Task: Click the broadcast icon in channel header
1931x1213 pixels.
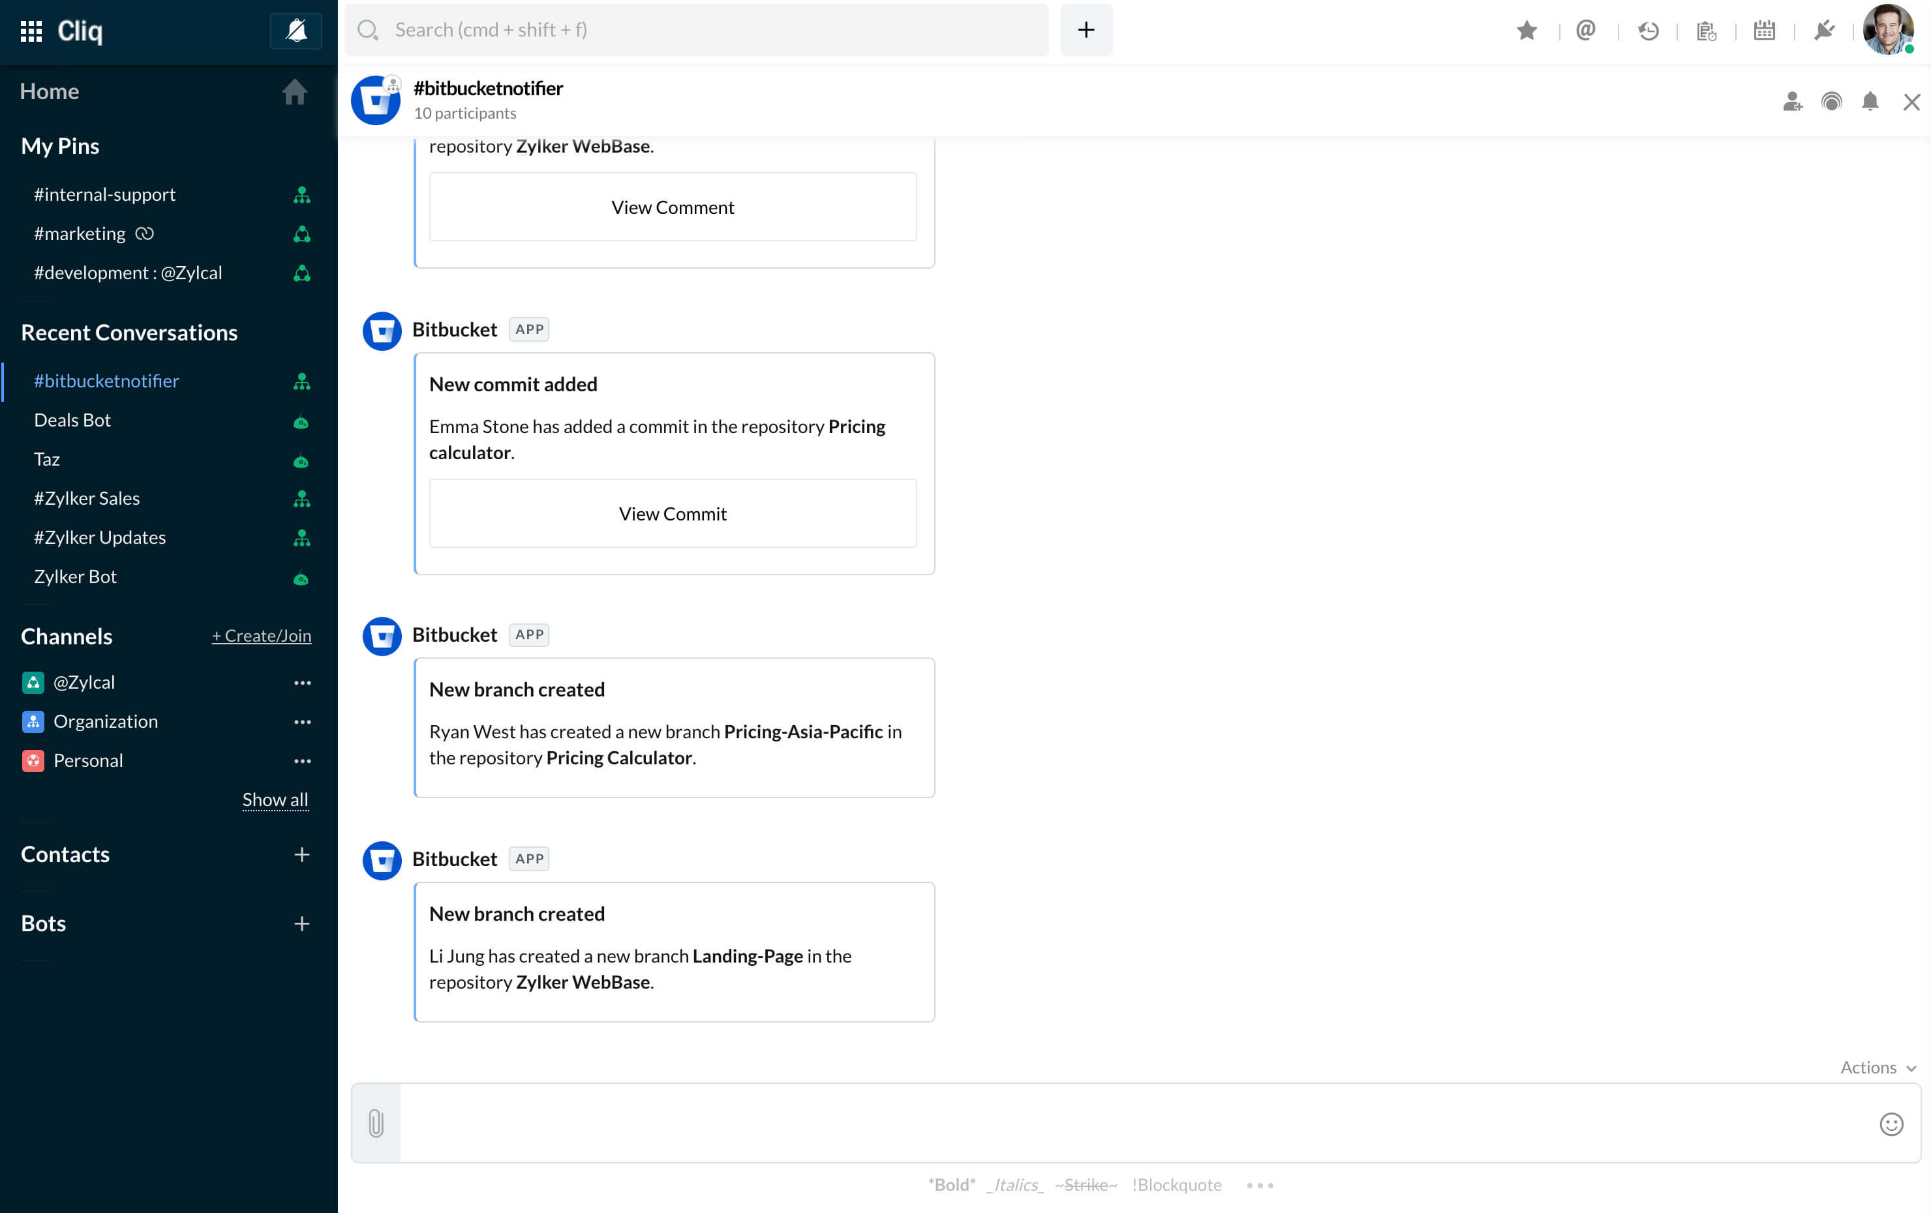Action: [x=1832, y=102]
